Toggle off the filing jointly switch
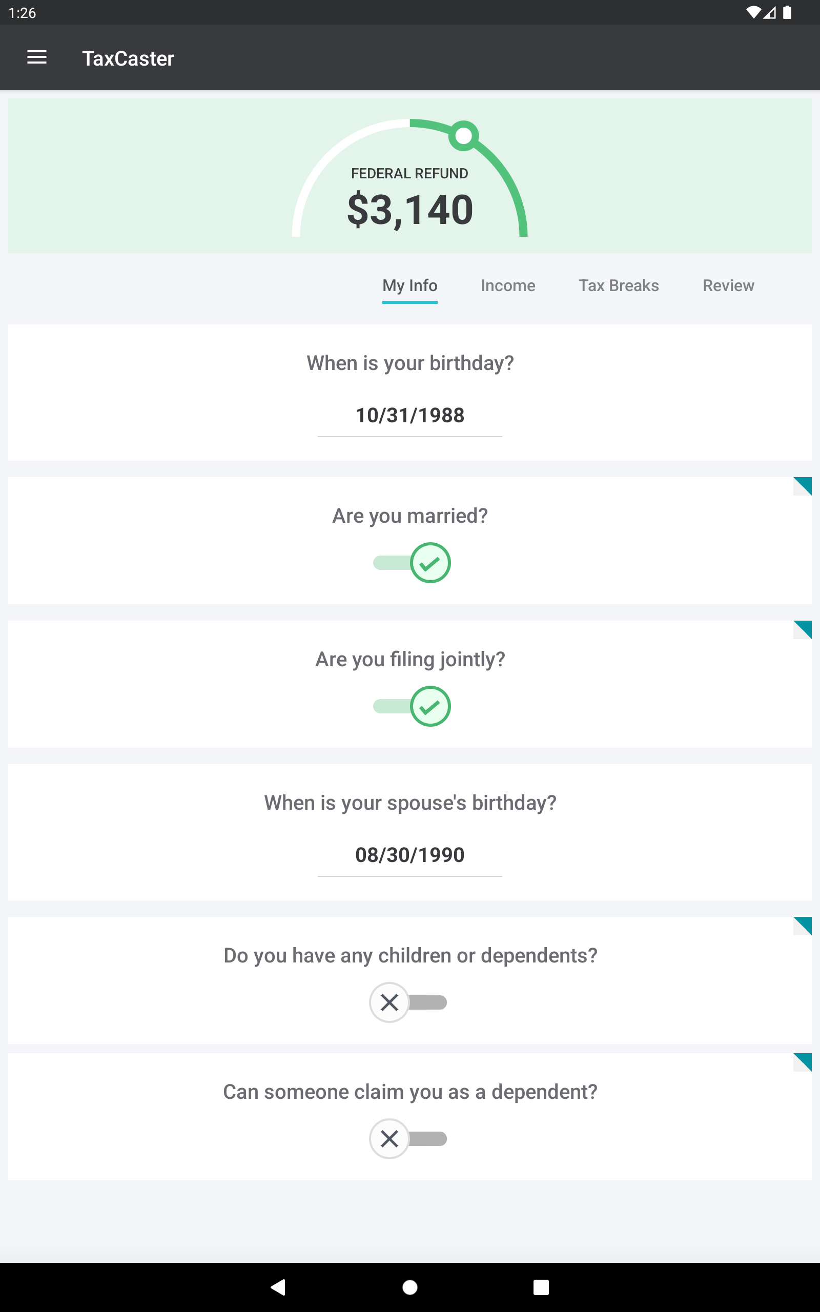Viewport: 820px width, 1312px height. (x=412, y=706)
